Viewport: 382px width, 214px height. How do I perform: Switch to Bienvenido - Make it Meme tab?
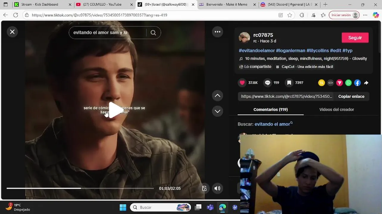coord(226,4)
